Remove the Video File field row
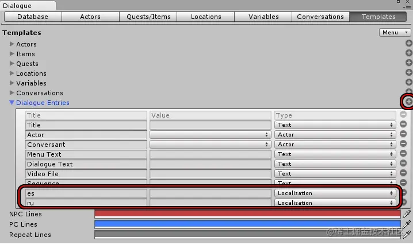This screenshot has height=245, width=413. 403,173
